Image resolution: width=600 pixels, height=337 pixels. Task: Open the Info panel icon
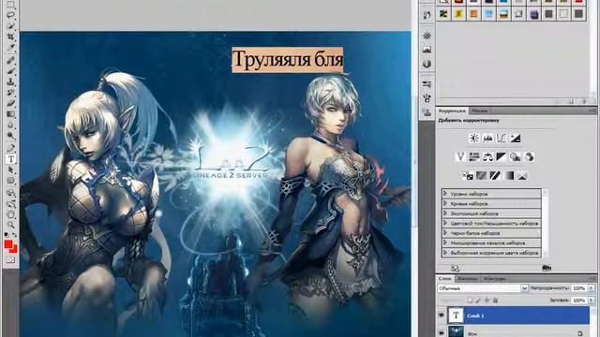[427, 64]
